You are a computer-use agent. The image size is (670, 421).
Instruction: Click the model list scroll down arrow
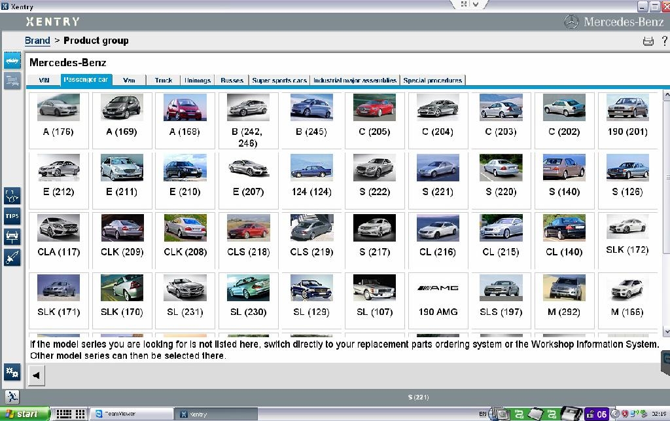click(x=666, y=332)
